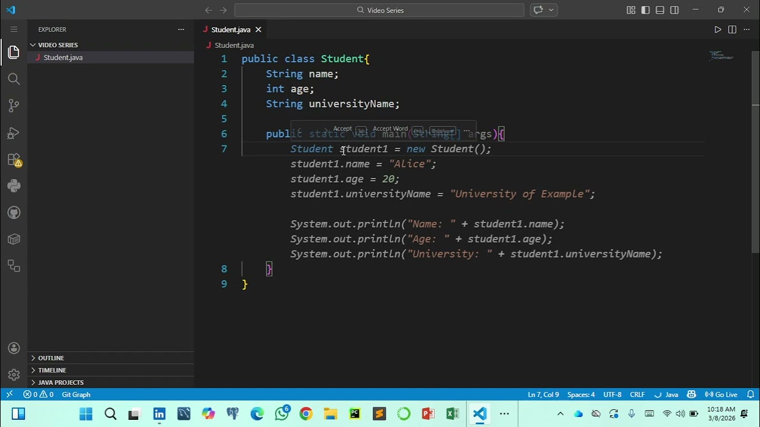Expand the JAVA PROJECTS section

pos(110,383)
